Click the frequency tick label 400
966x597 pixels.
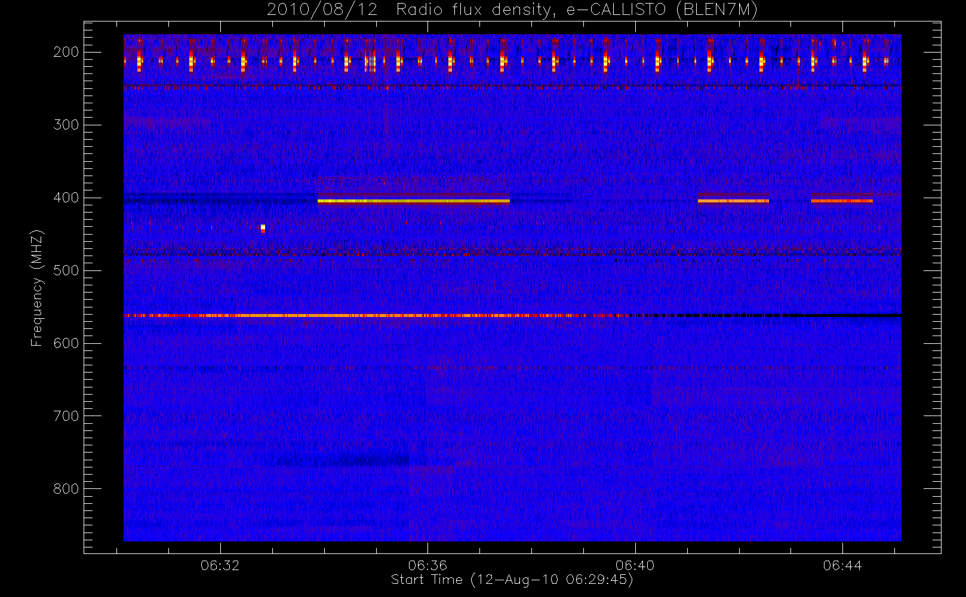[x=66, y=198]
